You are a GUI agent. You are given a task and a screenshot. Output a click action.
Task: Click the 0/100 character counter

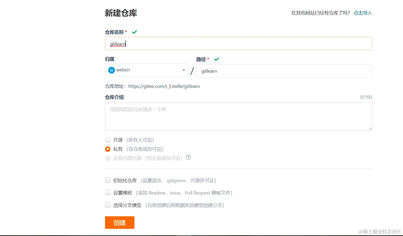click(366, 97)
